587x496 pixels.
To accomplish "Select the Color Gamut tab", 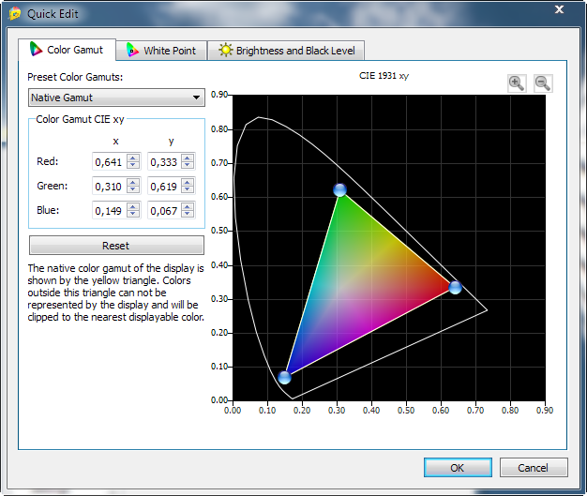I will 66,50.
